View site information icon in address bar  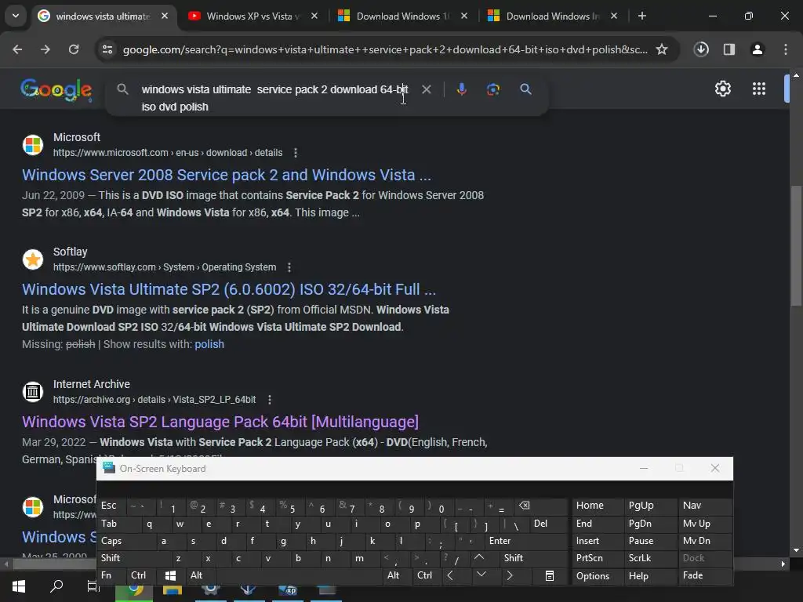coord(107,49)
